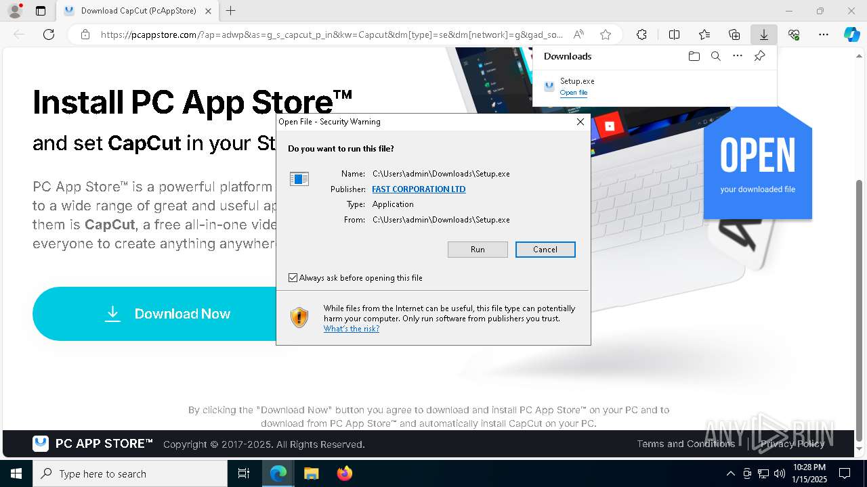Open the Extensions puzzle icon
Screen dimensions: 867x487
(x=641, y=34)
